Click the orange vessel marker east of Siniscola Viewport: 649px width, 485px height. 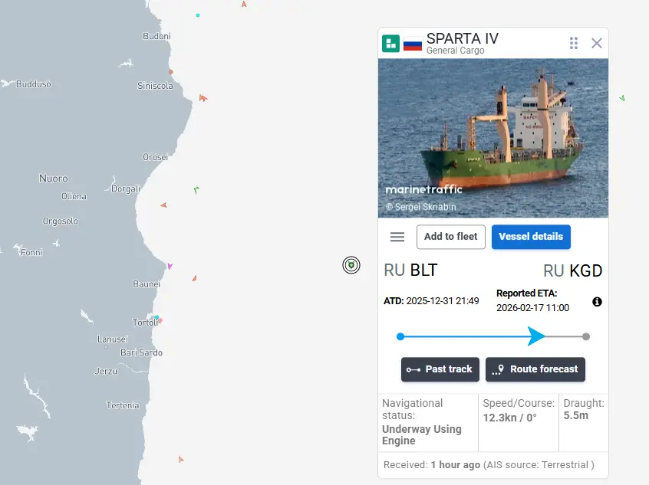click(x=203, y=98)
